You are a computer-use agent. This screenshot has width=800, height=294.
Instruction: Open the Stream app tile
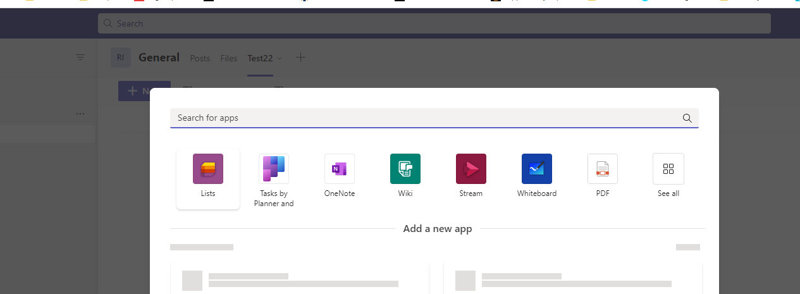tap(471, 169)
